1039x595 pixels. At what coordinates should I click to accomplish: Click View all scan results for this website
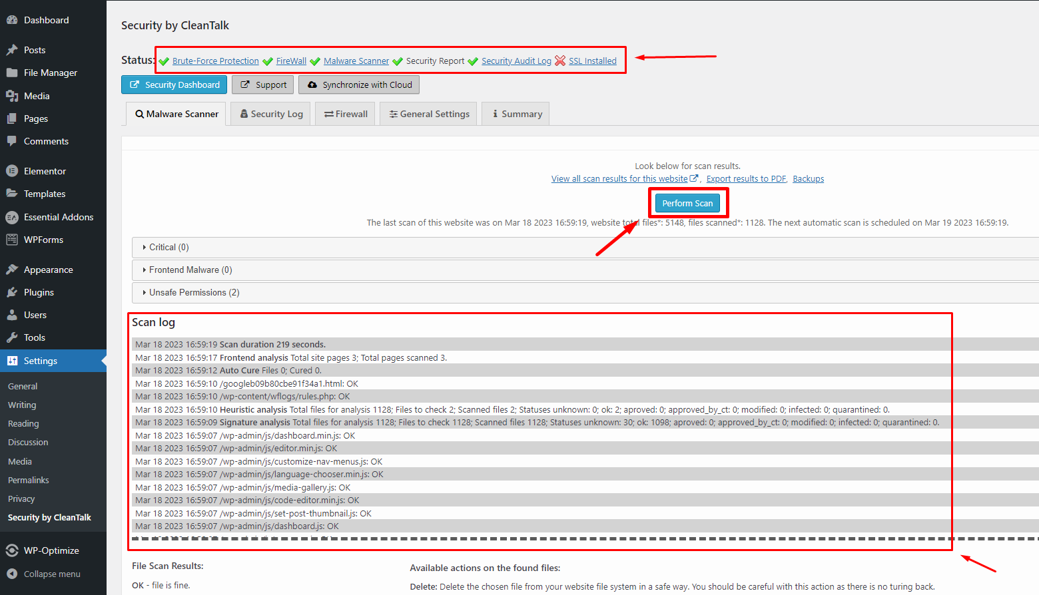coord(619,178)
